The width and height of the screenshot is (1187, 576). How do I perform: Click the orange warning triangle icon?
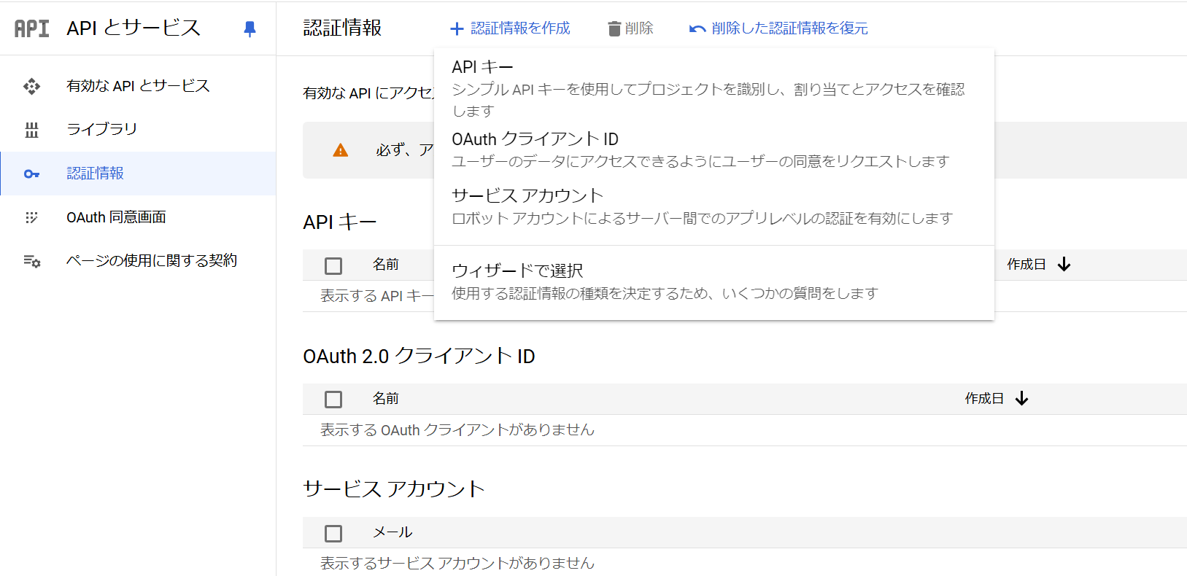point(341,150)
